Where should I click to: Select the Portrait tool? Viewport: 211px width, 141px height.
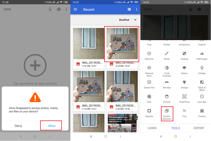pos(167,99)
